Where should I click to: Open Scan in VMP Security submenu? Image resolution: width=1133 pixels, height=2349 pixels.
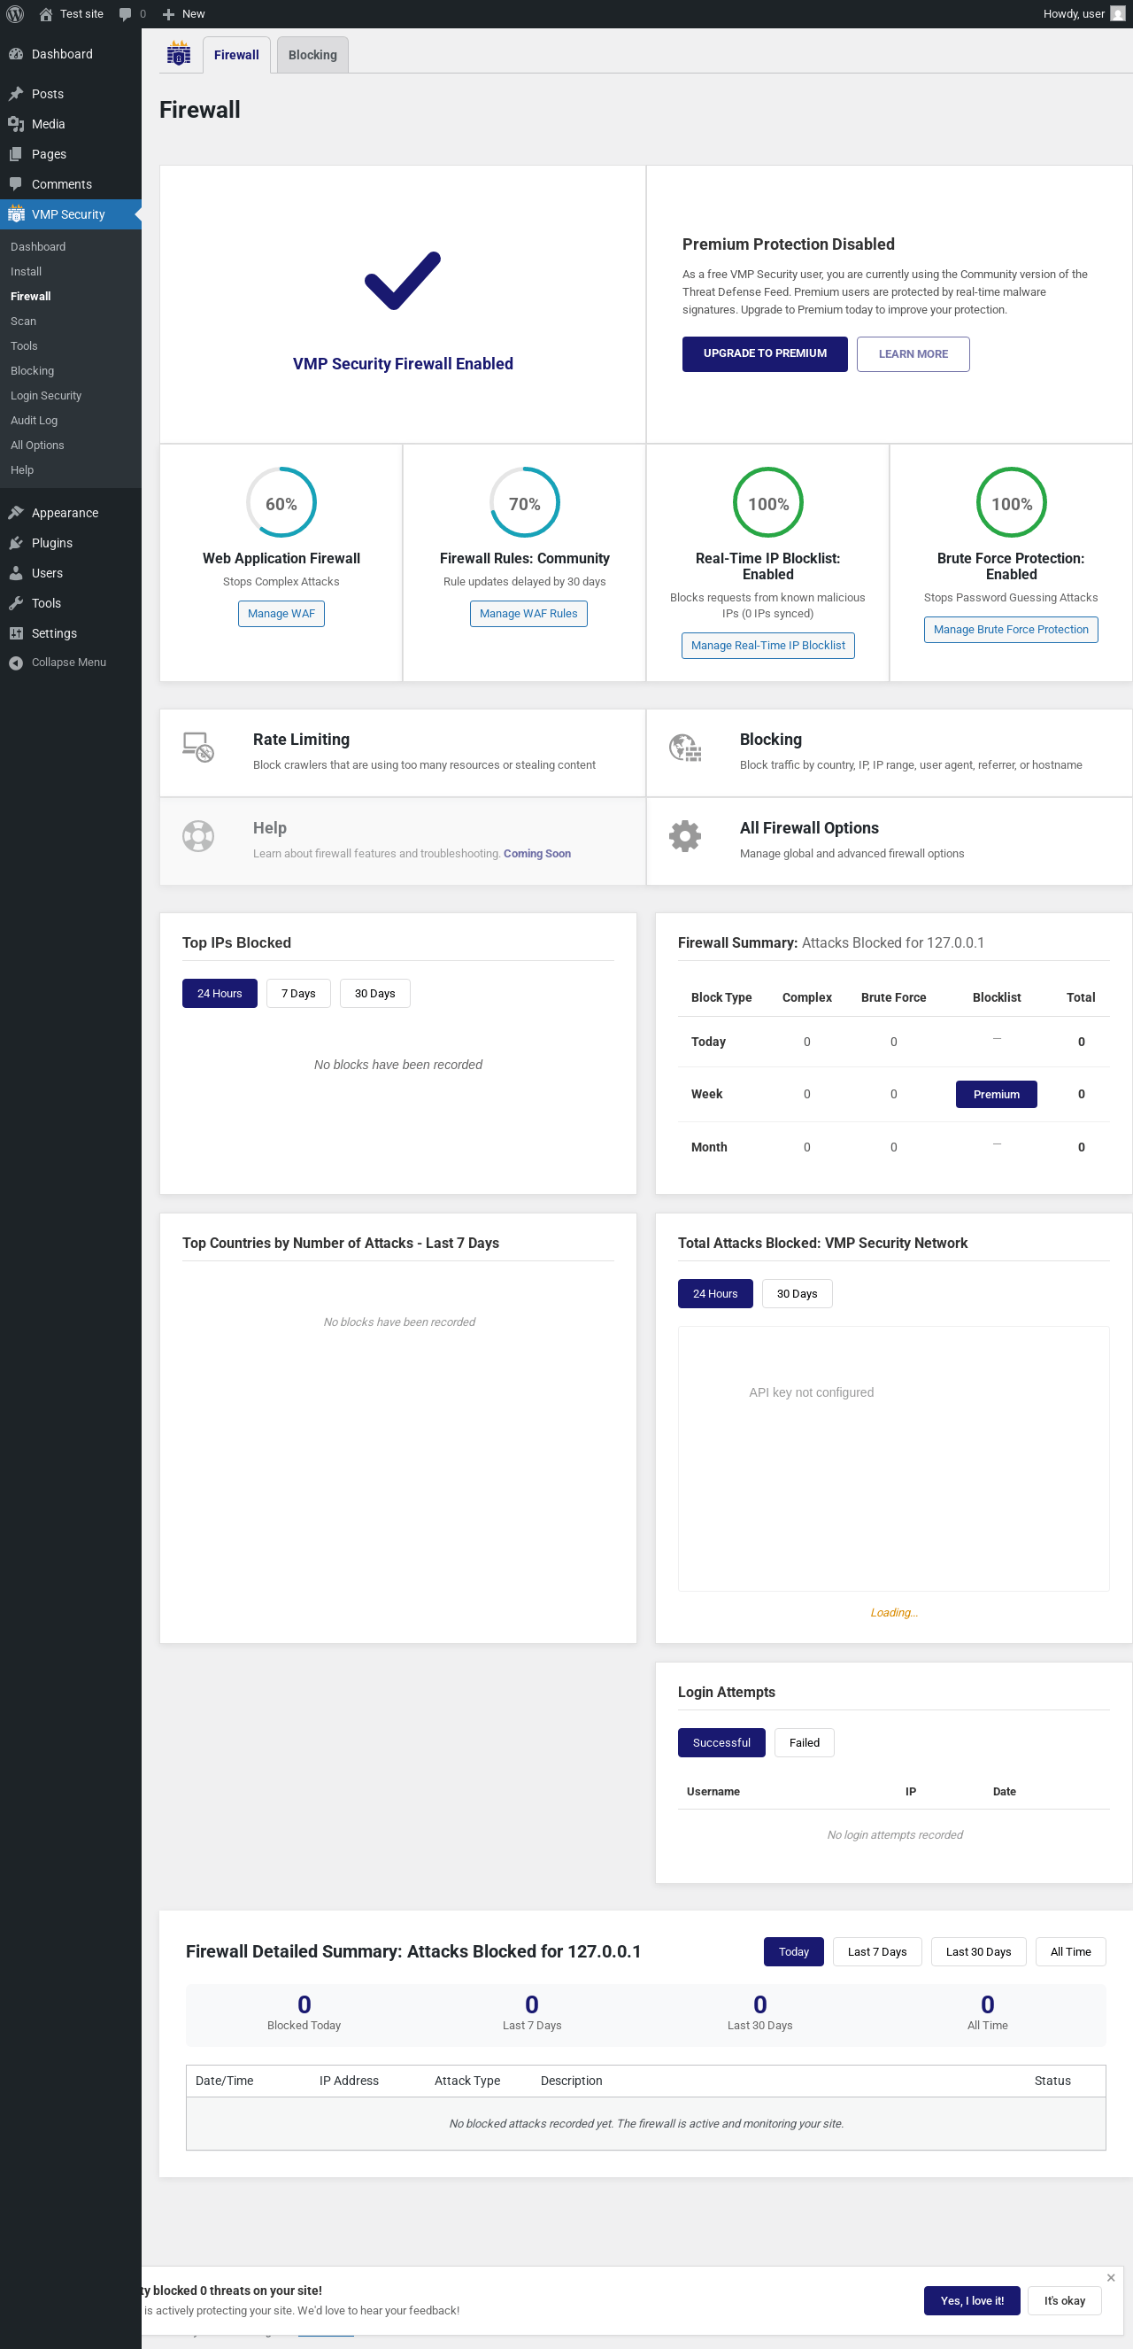tap(24, 321)
